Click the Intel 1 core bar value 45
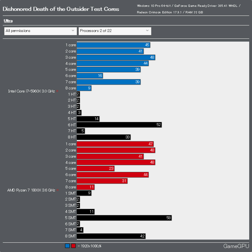Screen dimensions: 252x252 (x=147, y=45)
